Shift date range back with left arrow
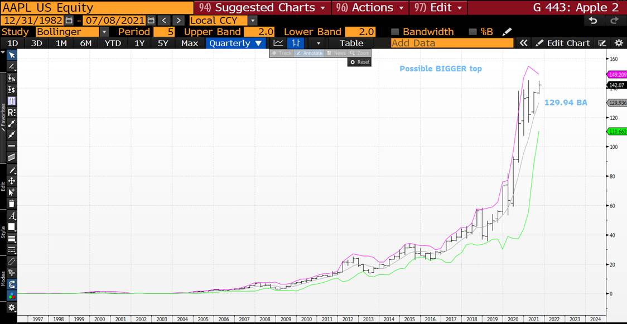The image size is (627, 324). (x=164, y=21)
